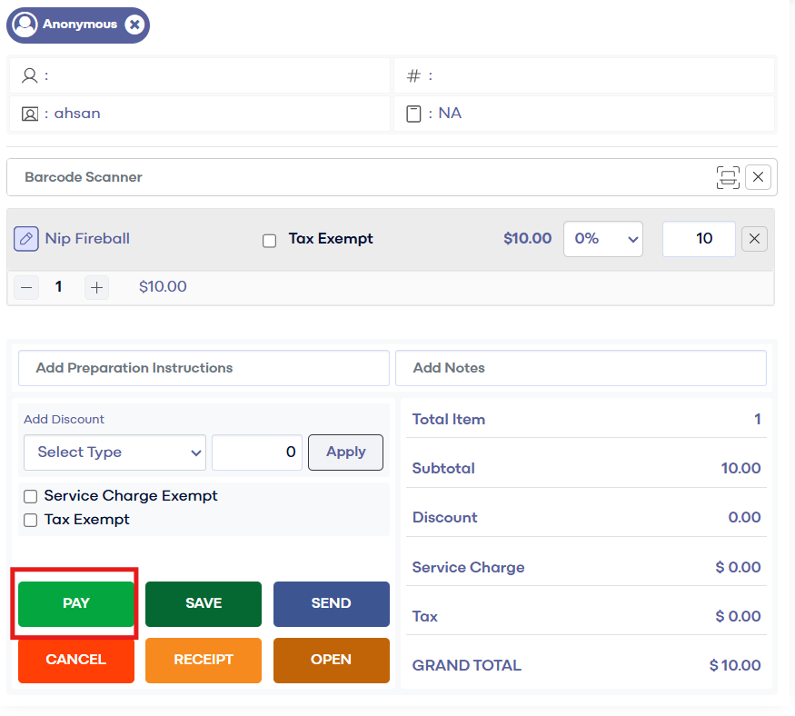795x716 pixels.
Task: Cancel the order with CANCEL button
Action: click(x=76, y=660)
